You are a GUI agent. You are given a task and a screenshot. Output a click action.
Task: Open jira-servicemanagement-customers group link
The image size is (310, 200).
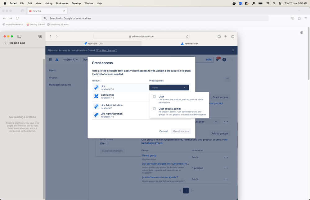tap(165, 164)
